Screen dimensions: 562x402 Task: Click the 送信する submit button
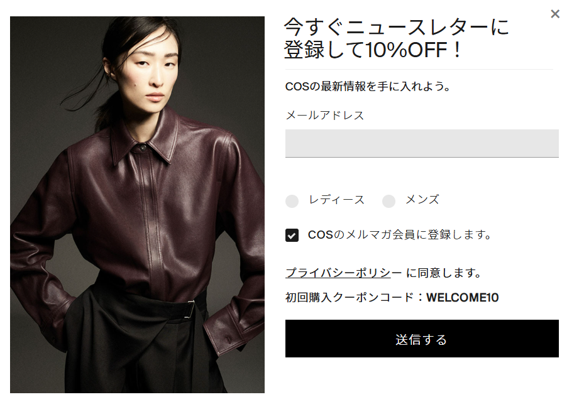tap(422, 339)
